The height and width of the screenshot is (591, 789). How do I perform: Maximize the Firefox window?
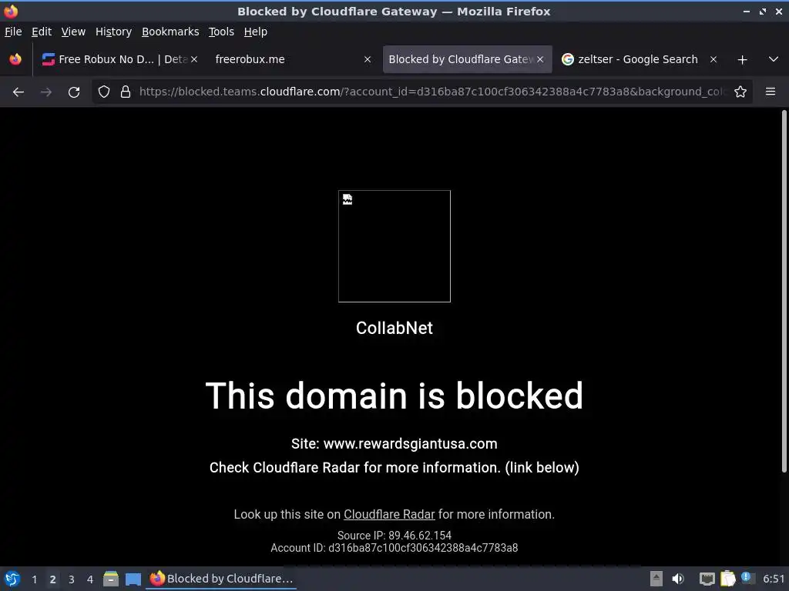click(763, 12)
